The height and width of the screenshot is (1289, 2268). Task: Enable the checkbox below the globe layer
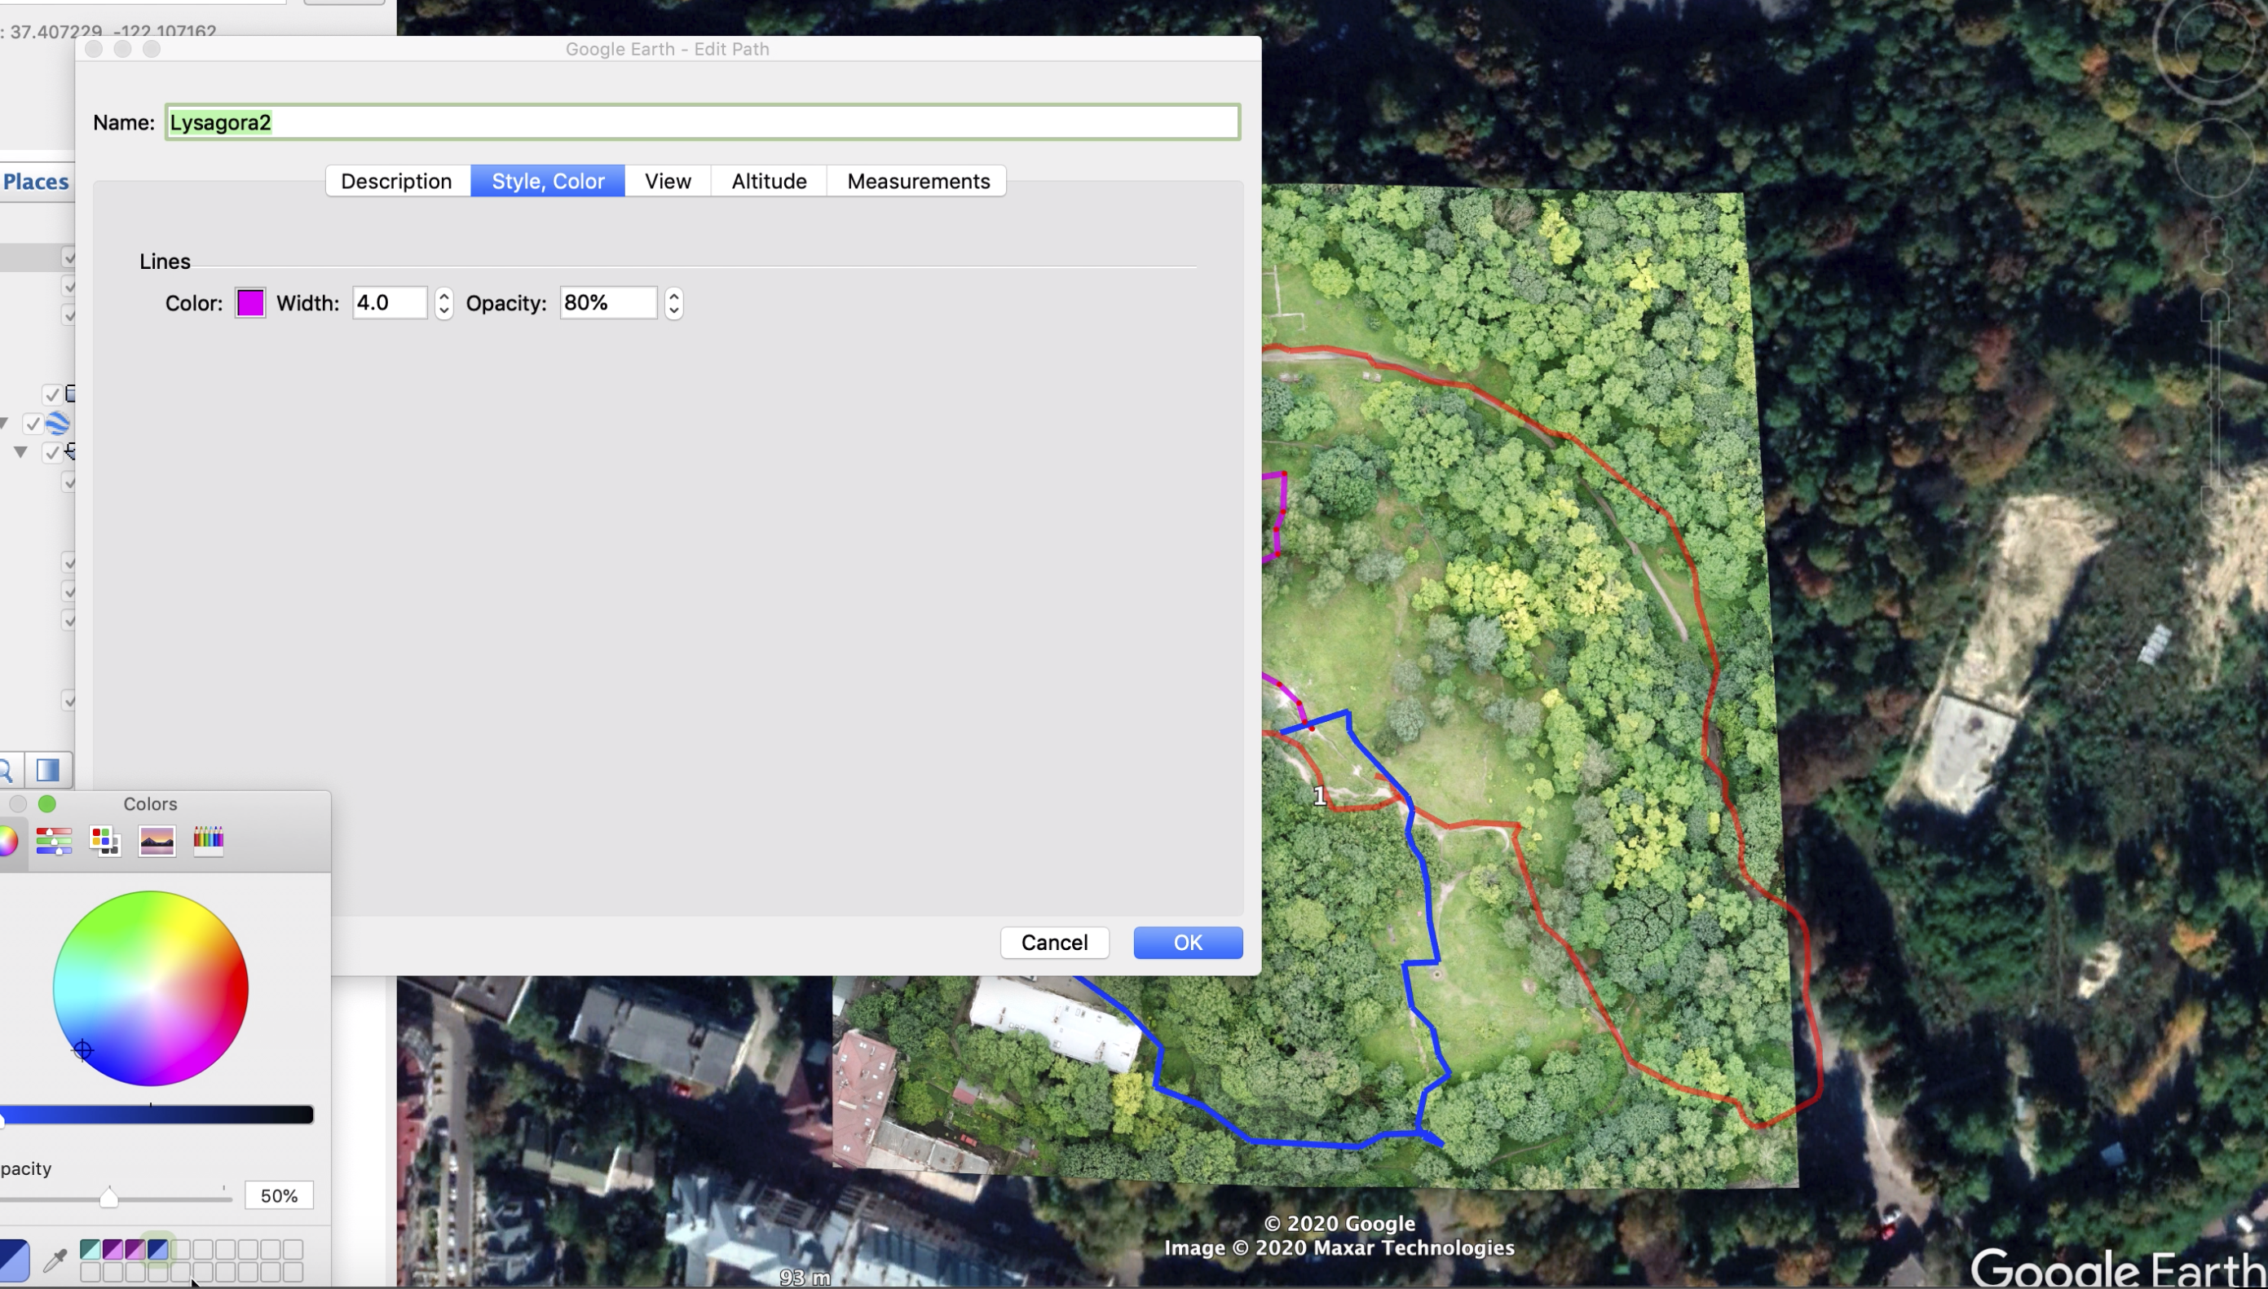tap(53, 452)
